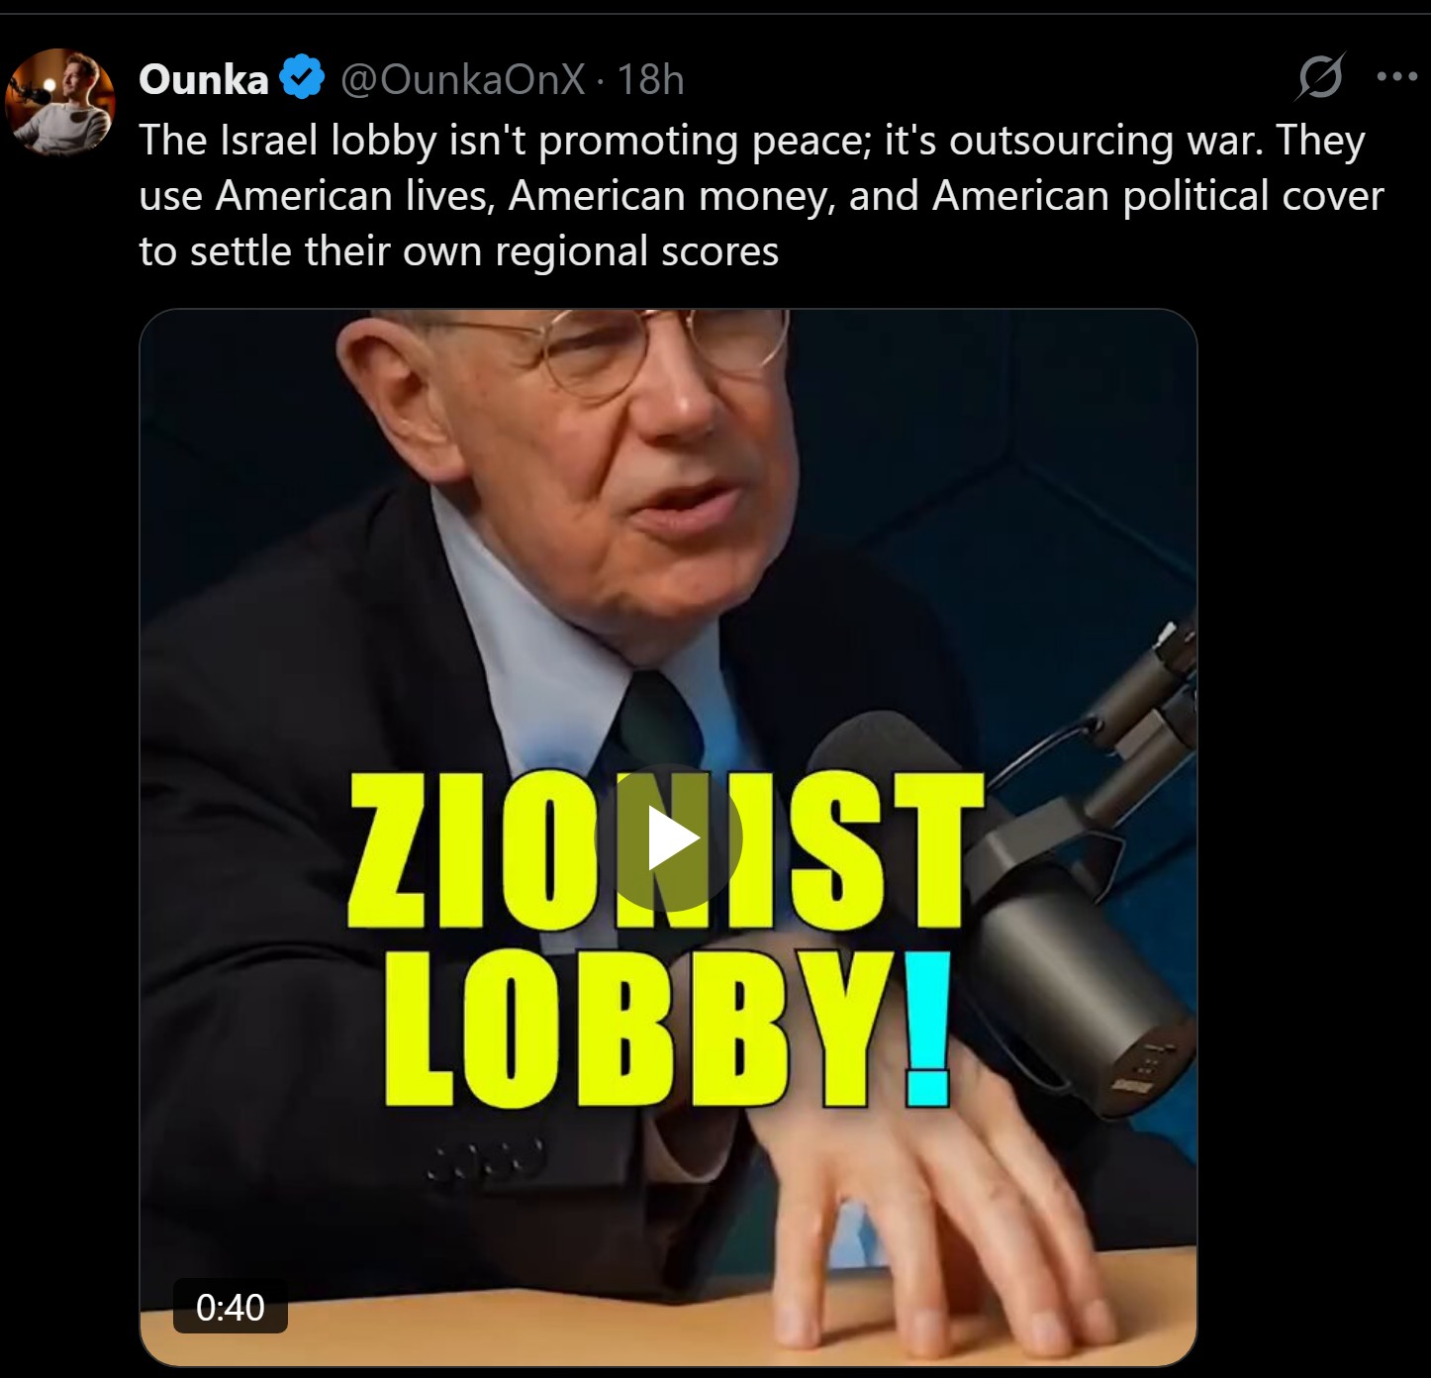Click the blue verified badge next to Ounka
Viewport: 1431px width, 1378px height.
pos(302,78)
